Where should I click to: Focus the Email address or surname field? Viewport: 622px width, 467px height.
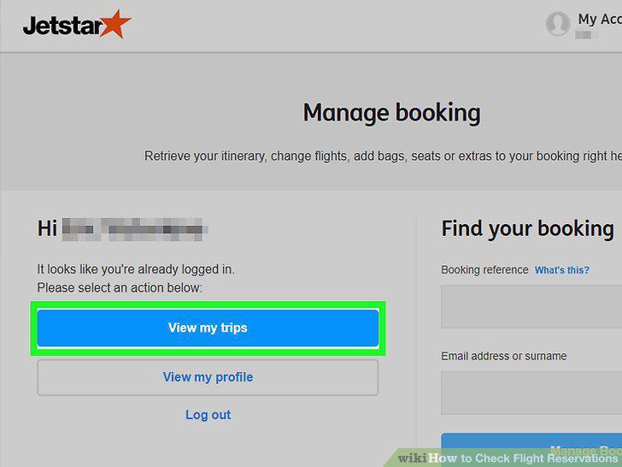click(x=531, y=393)
